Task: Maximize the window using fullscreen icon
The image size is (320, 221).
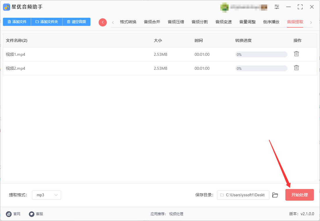Action: pos(300,7)
